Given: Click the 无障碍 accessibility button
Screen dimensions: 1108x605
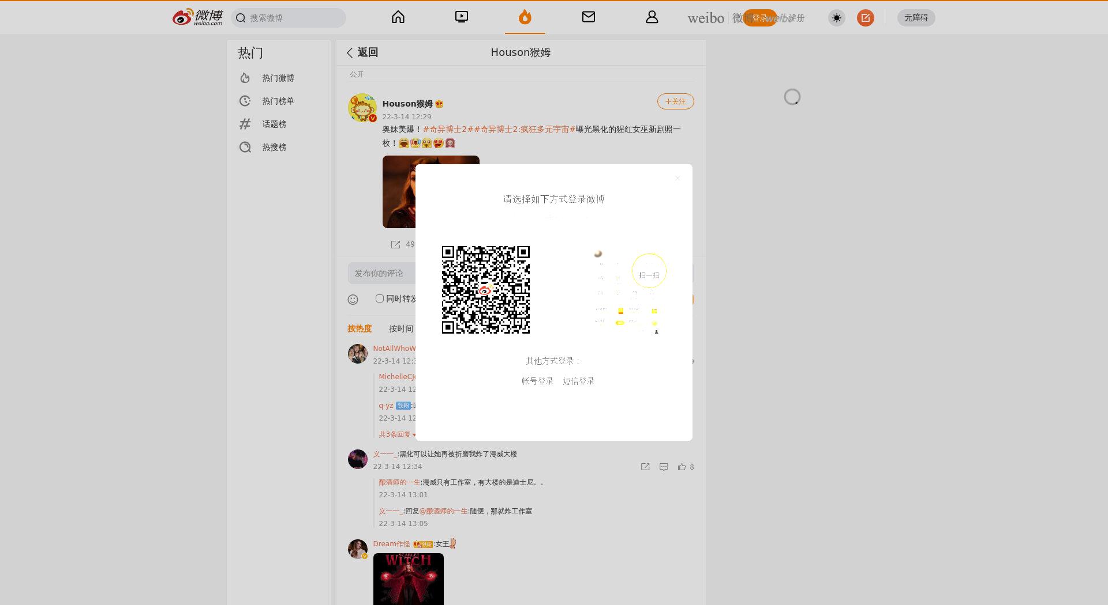Looking at the screenshot, I should [916, 18].
